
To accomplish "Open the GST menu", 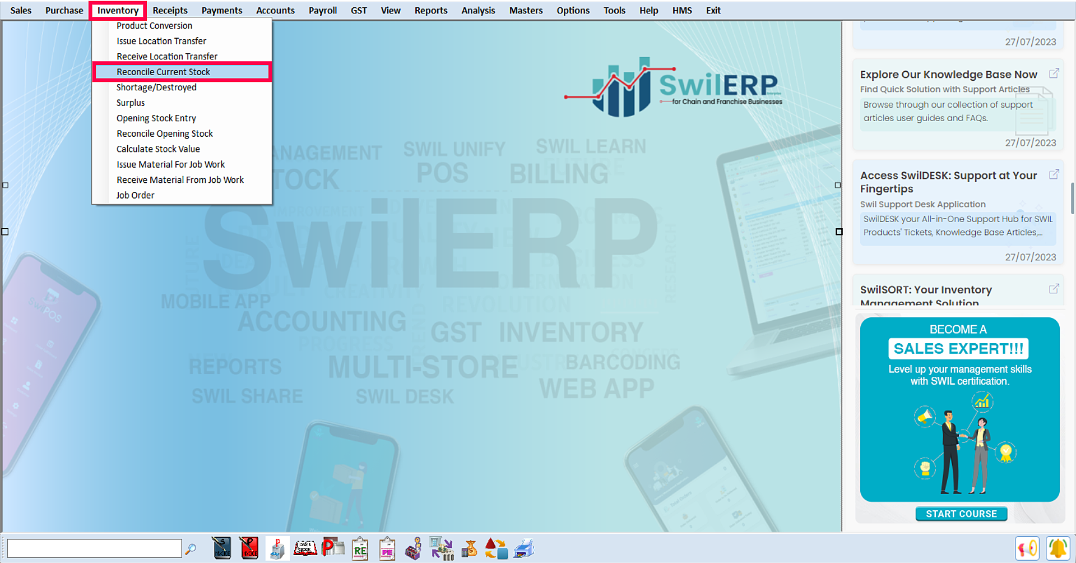I will tap(359, 10).
